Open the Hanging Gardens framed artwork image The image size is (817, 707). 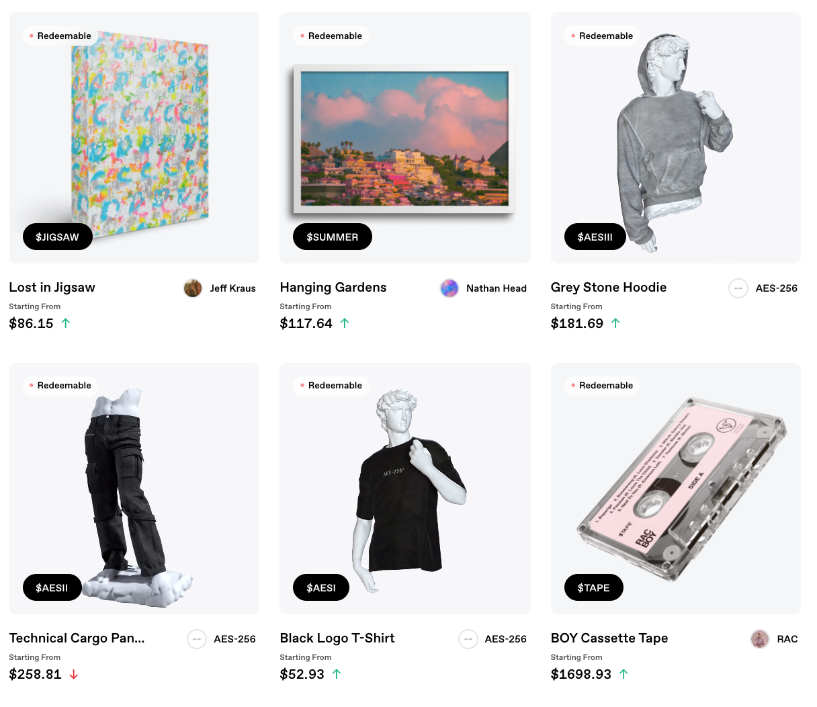404,139
